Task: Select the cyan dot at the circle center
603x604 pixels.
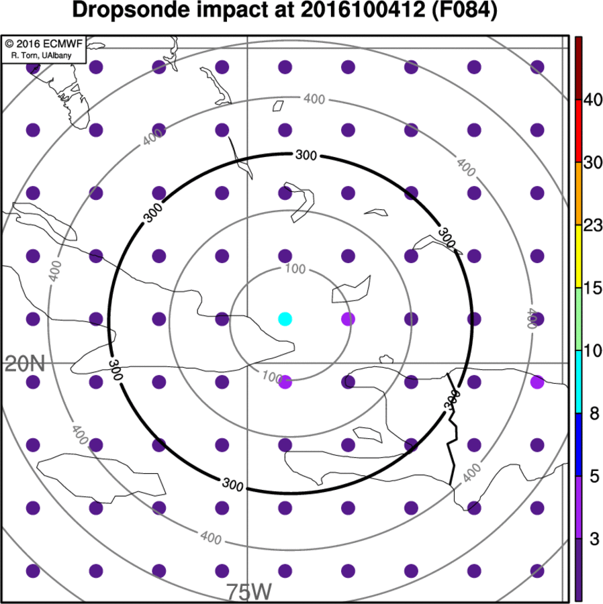Action: click(285, 319)
